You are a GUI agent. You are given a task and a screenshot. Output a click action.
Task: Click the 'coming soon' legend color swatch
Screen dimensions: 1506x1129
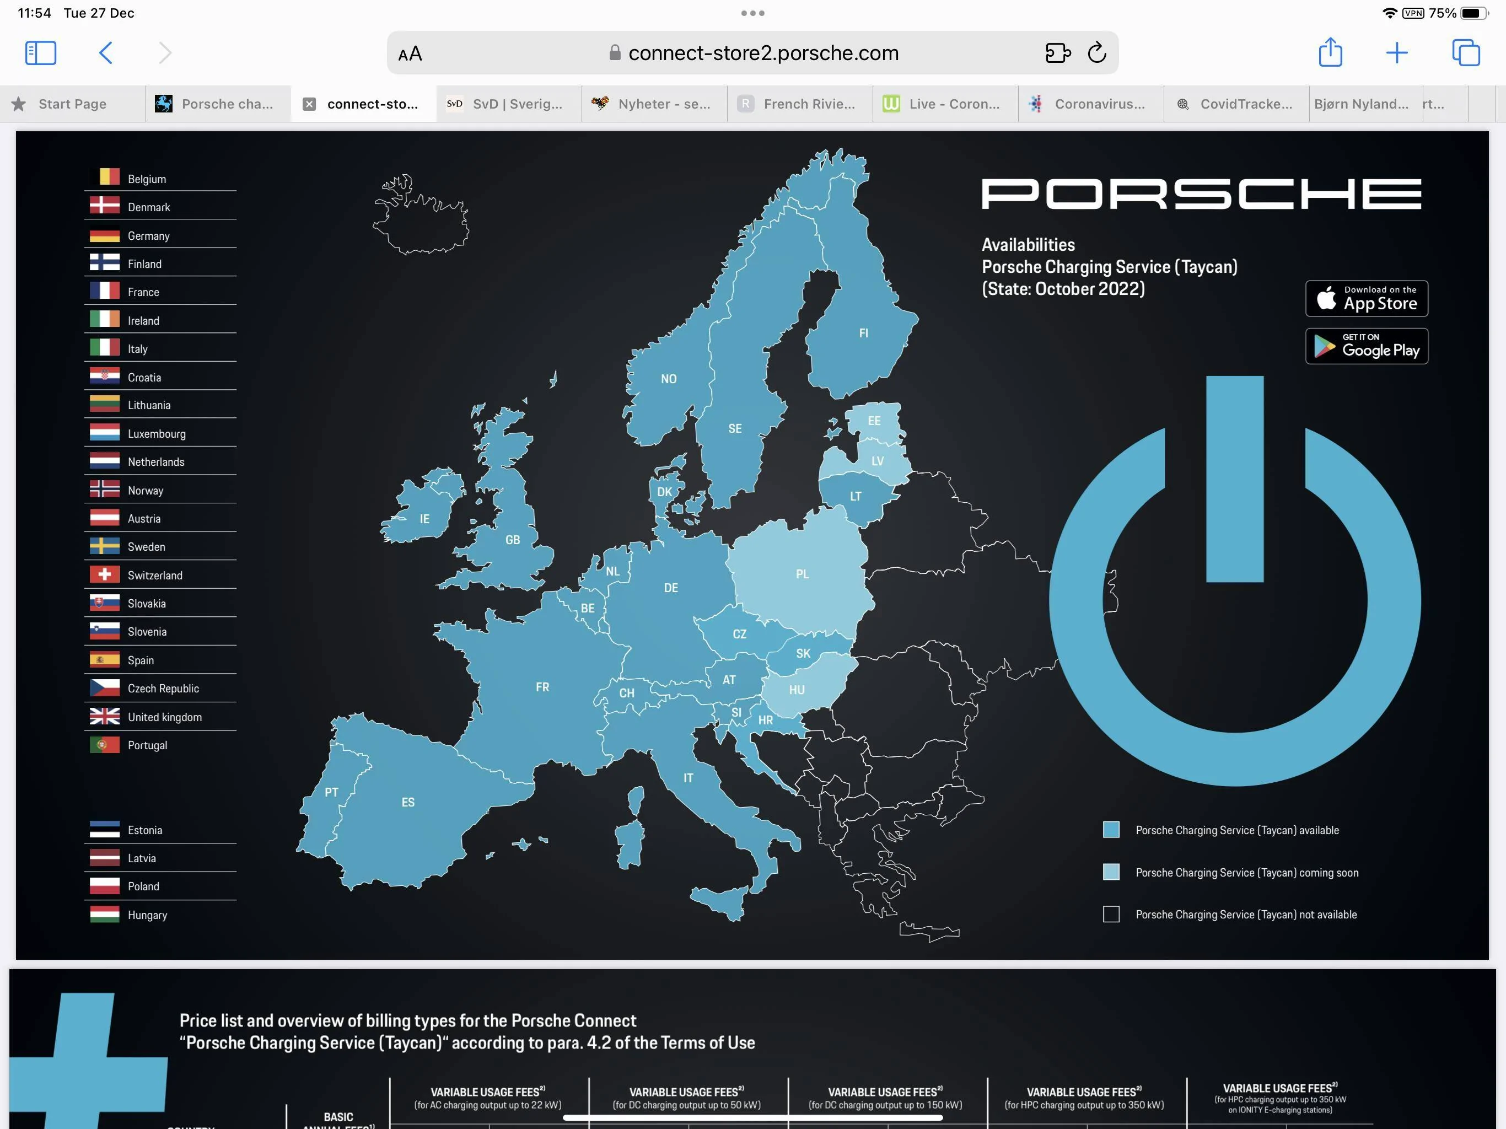(x=1110, y=872)
